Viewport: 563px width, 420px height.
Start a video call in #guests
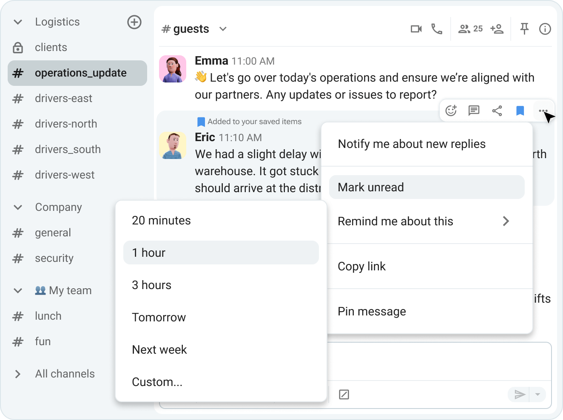[416, 28]
